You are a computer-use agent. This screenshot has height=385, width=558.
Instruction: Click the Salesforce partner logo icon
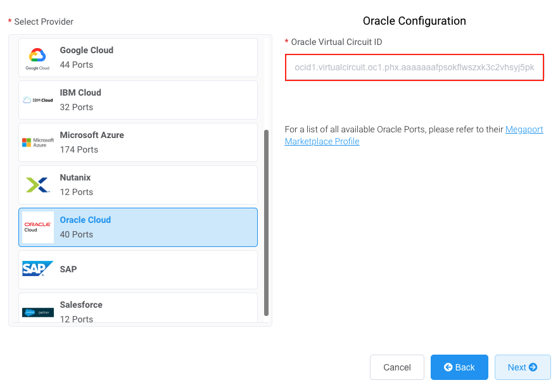point(38,312)
